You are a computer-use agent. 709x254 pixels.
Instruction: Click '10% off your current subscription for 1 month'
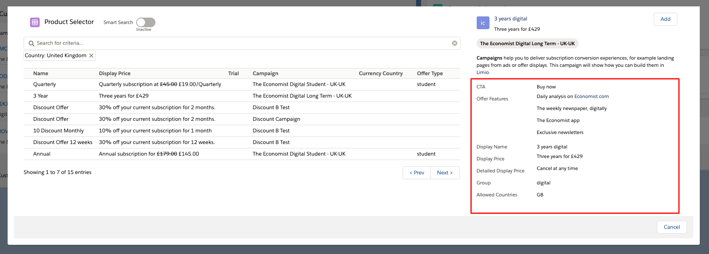155,131
